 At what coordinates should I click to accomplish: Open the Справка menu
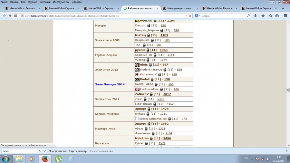click(x=77, y=2)
